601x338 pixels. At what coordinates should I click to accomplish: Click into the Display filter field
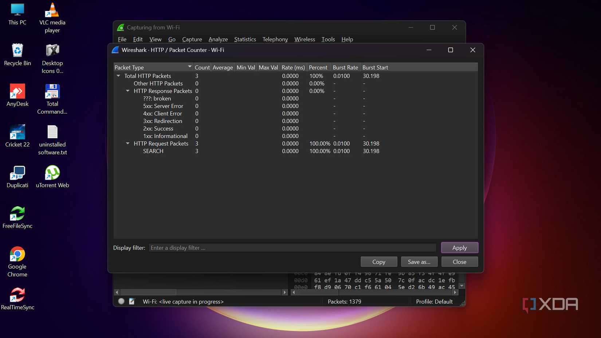pos(292,248)
